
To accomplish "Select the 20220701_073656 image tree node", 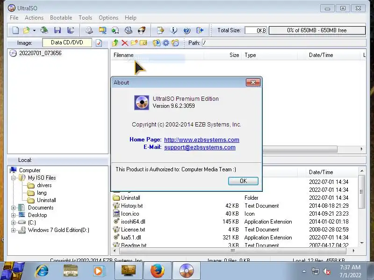I will (40, 53).
